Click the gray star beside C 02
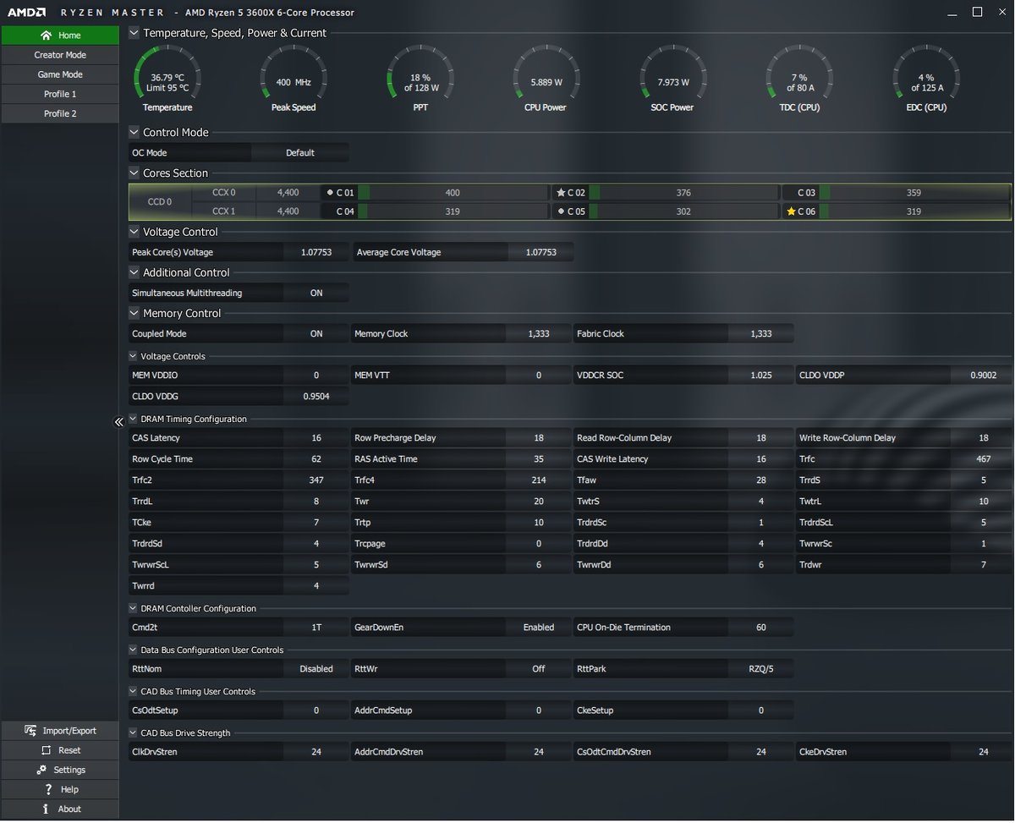This screenshot has height=823, width=1015. pos(561,193)
